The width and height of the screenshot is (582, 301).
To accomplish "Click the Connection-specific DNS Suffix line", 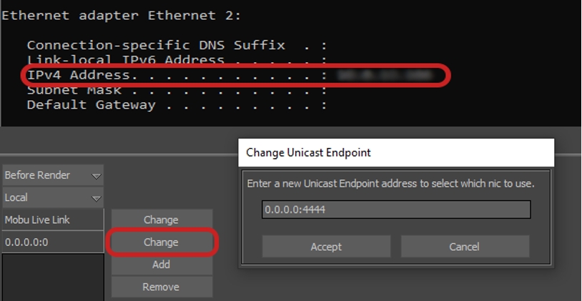I will [155, 45].
